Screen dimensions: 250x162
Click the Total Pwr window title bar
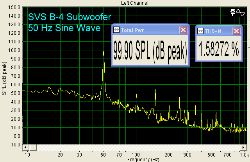pos(150,30)
